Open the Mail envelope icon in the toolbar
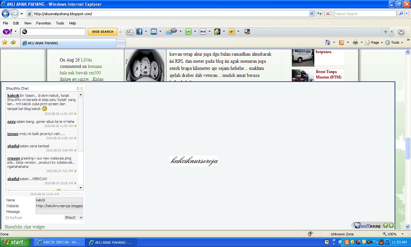The height and width of the screenshot is (247, 411). click(154, 32)
